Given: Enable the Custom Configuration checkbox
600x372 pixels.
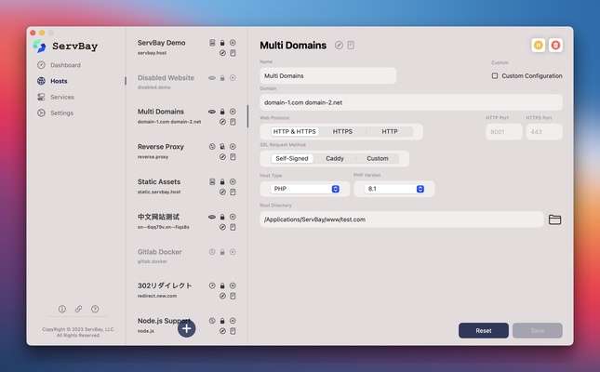Looking at the screenshot, I should tap(495, 75).
